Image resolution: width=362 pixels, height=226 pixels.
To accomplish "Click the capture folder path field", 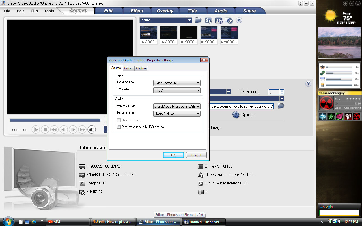I will coord(241,106).
